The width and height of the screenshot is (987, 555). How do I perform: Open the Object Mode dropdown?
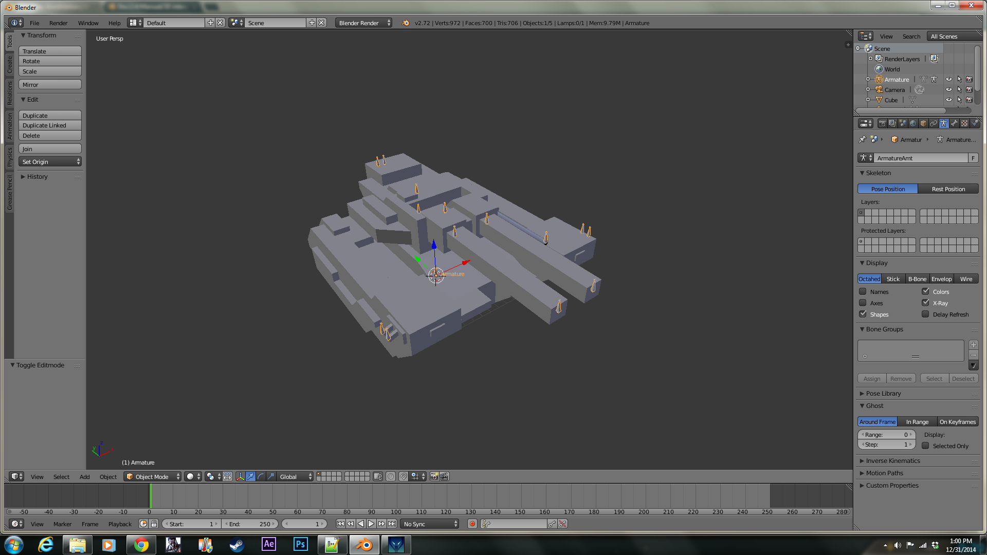(x=153, y=476)
